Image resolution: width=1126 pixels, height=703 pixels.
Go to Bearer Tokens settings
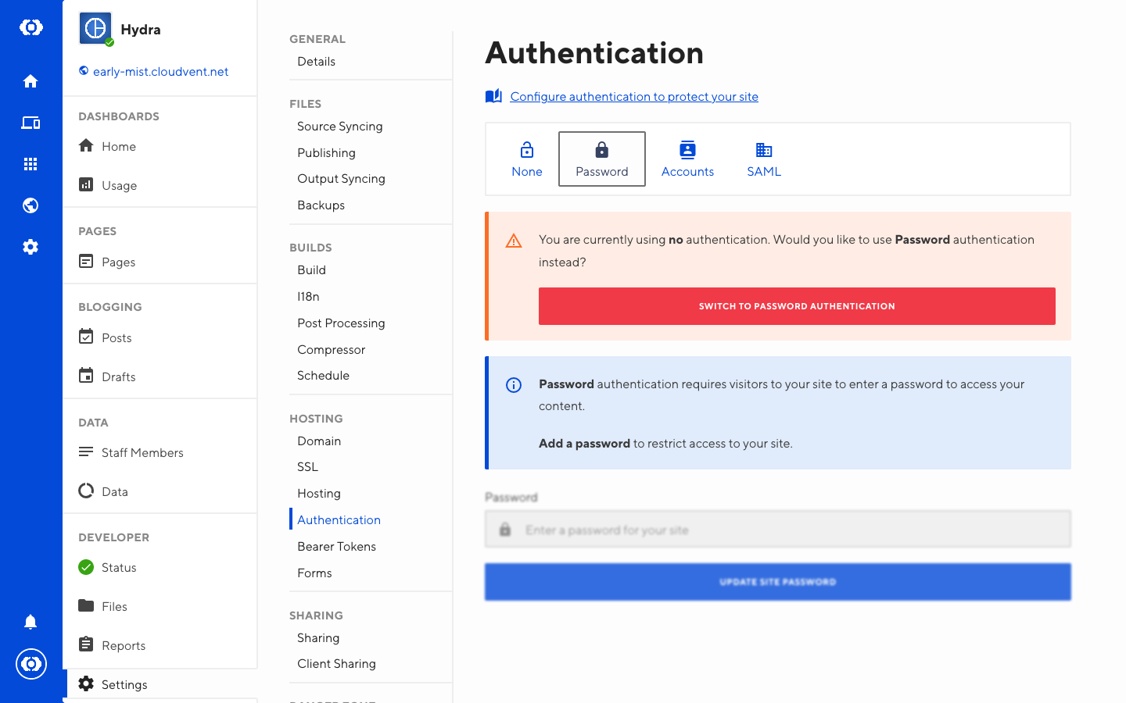337,547
